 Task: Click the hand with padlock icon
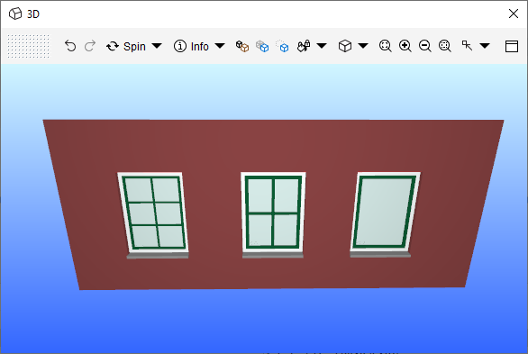point(304,46)
